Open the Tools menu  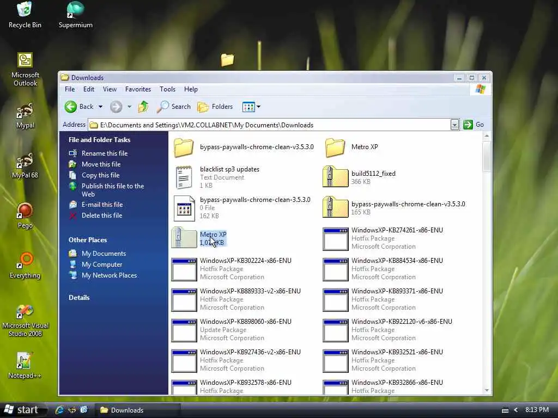point(167,89)
